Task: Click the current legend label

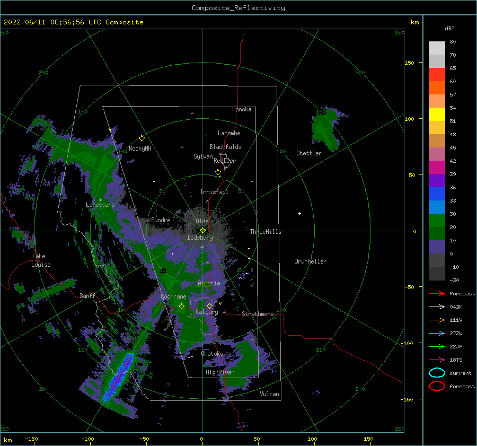Action: pos(461,373)
